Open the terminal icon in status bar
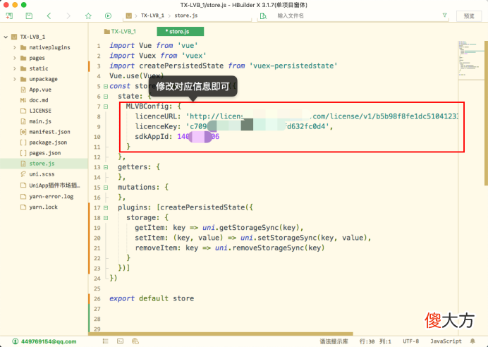 coord(120,341)
